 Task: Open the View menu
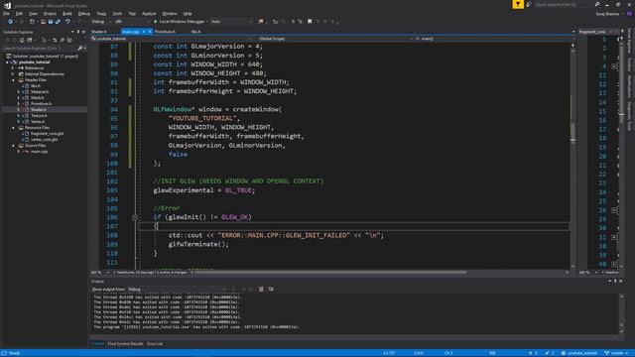[33, 13]
